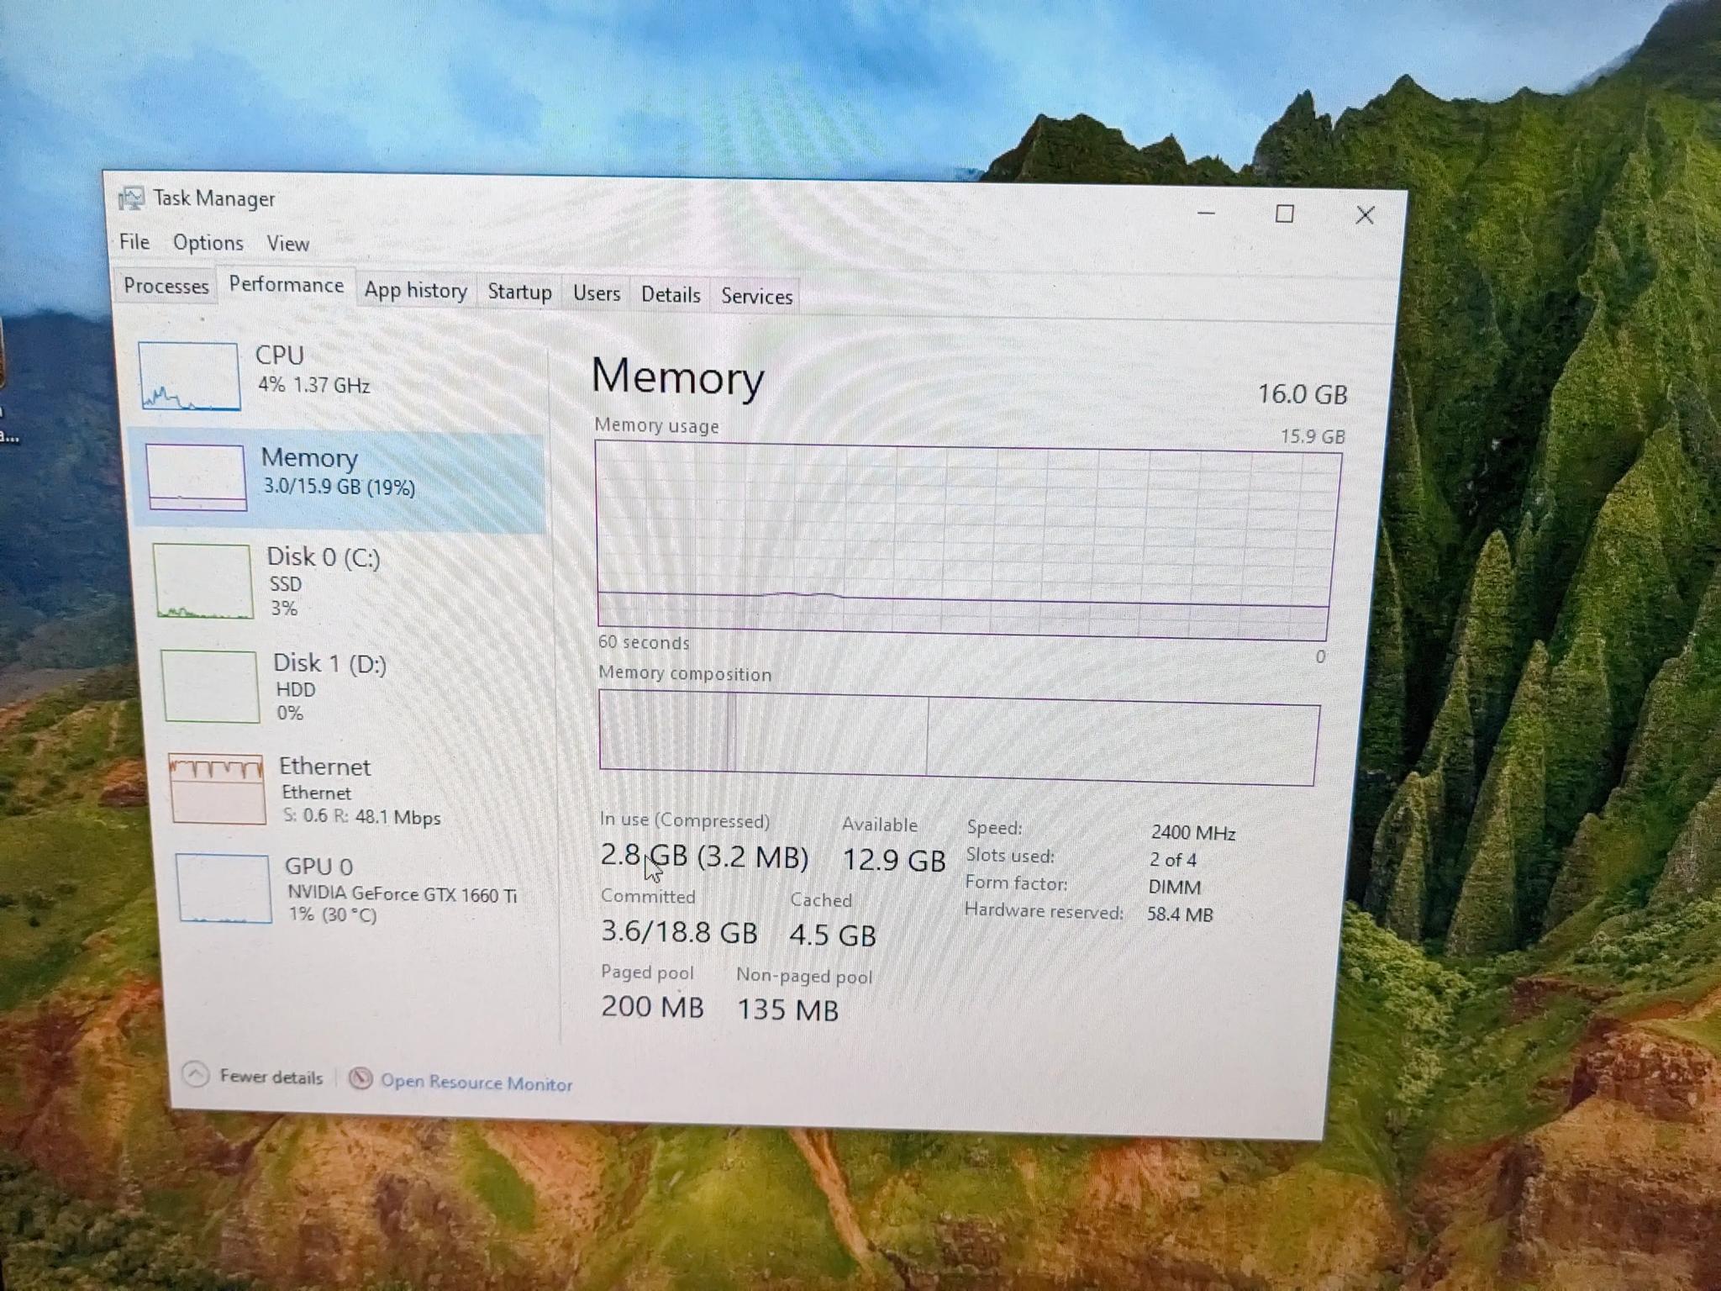This screenshot has width=1721, height=1291.
Task: Open Resource Monitor link
Action: (476, 1083)
